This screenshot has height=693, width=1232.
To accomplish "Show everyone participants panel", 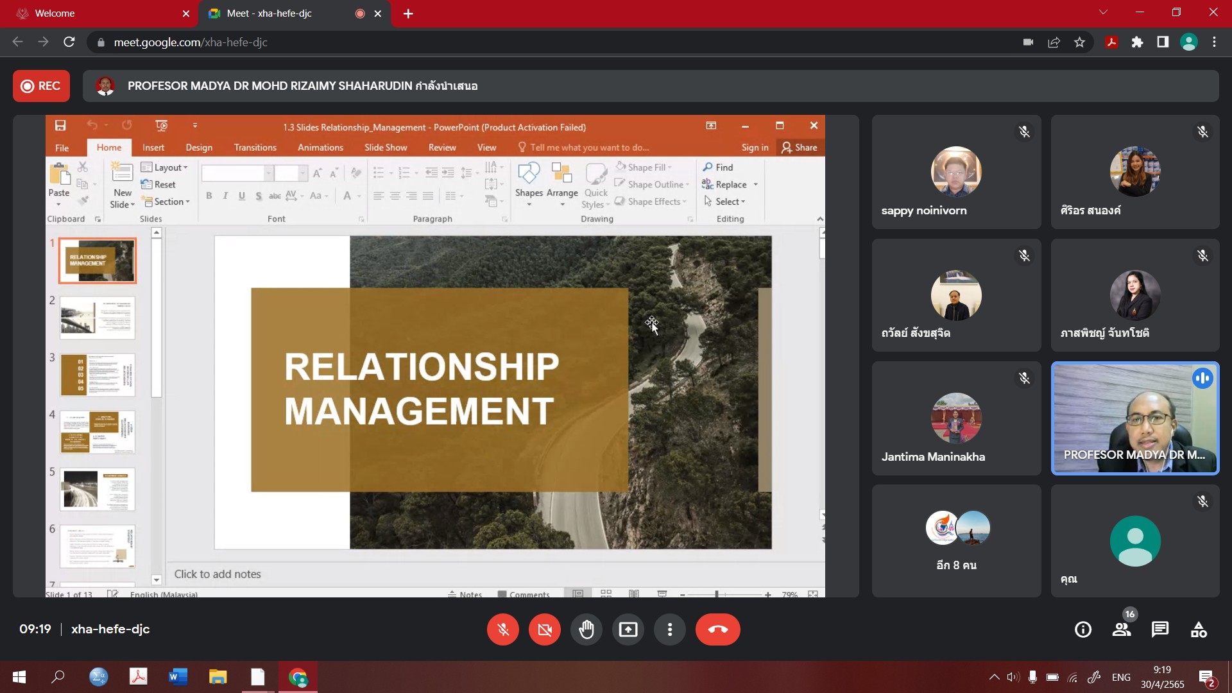I will 1122,629.
